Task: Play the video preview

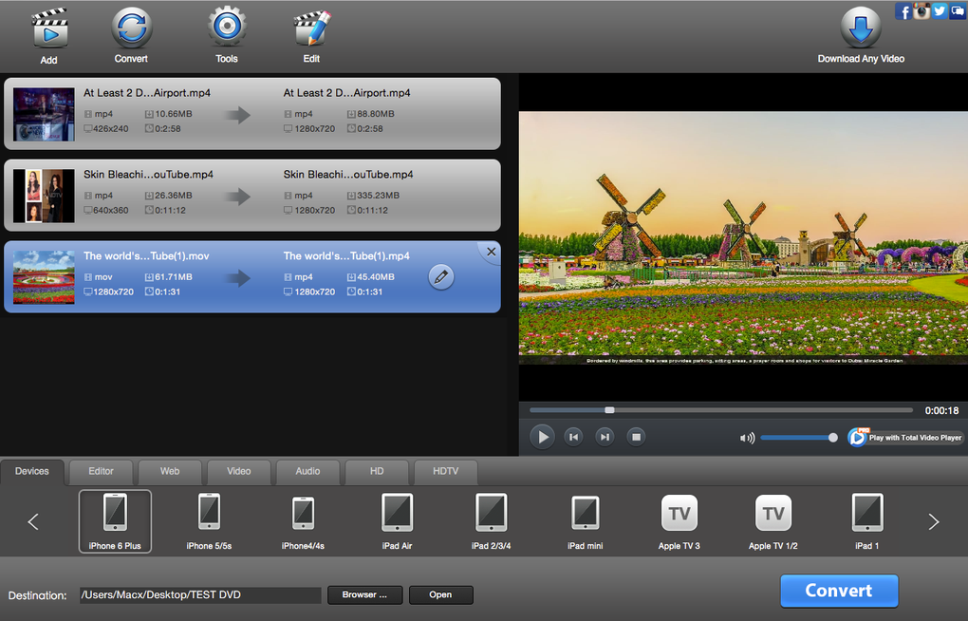Action: coord(542,436)
